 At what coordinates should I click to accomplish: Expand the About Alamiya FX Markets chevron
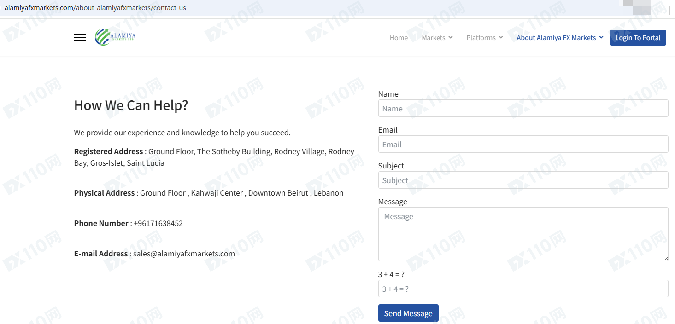point(601,37)
